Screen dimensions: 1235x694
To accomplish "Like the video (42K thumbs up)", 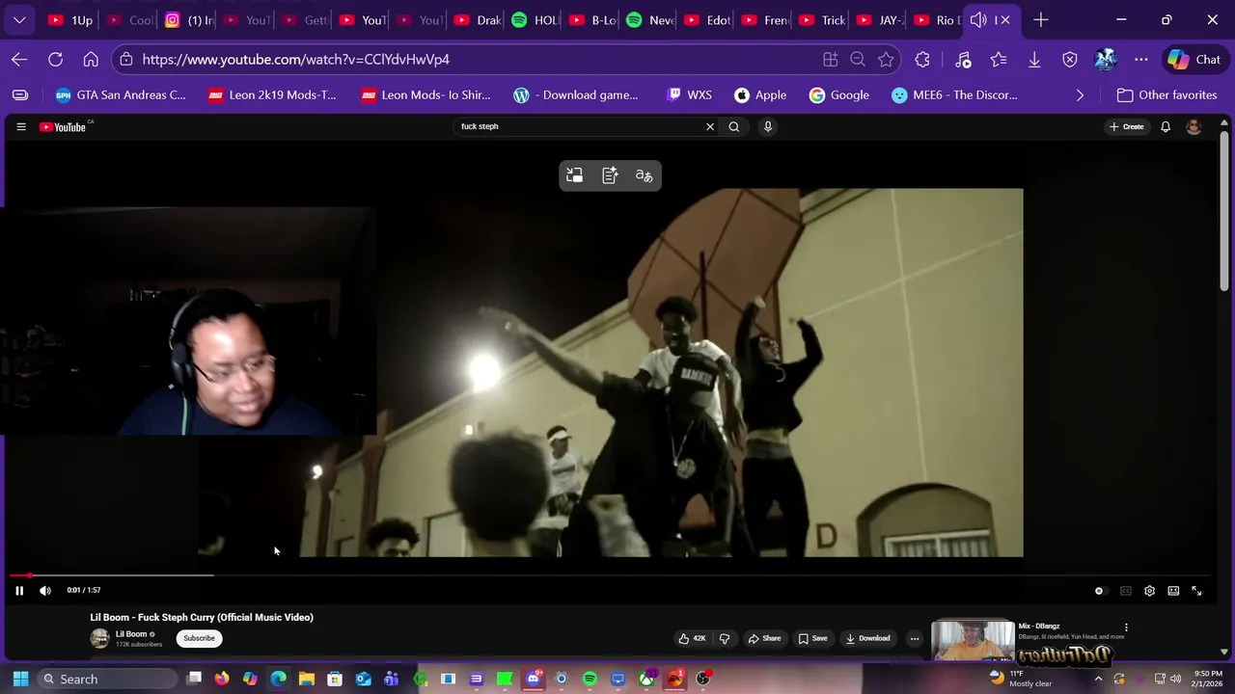I will pyautogui.click(x=692, y=638).
